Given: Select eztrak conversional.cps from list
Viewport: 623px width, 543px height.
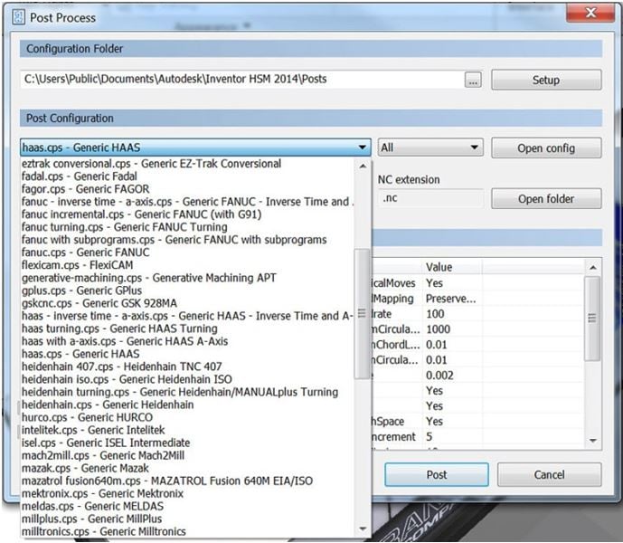Looking at the screenshot, I should [x=187, y=164].
